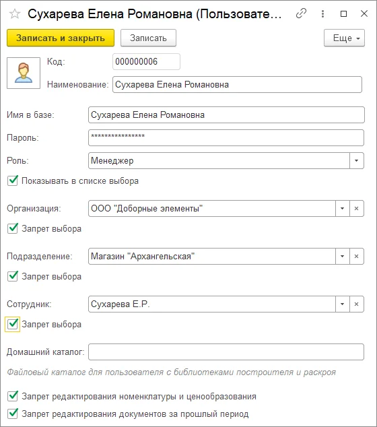The image size is (377, 427).
Task: Focus the Домашний каталог input field
Action: (x=226, y=352)
